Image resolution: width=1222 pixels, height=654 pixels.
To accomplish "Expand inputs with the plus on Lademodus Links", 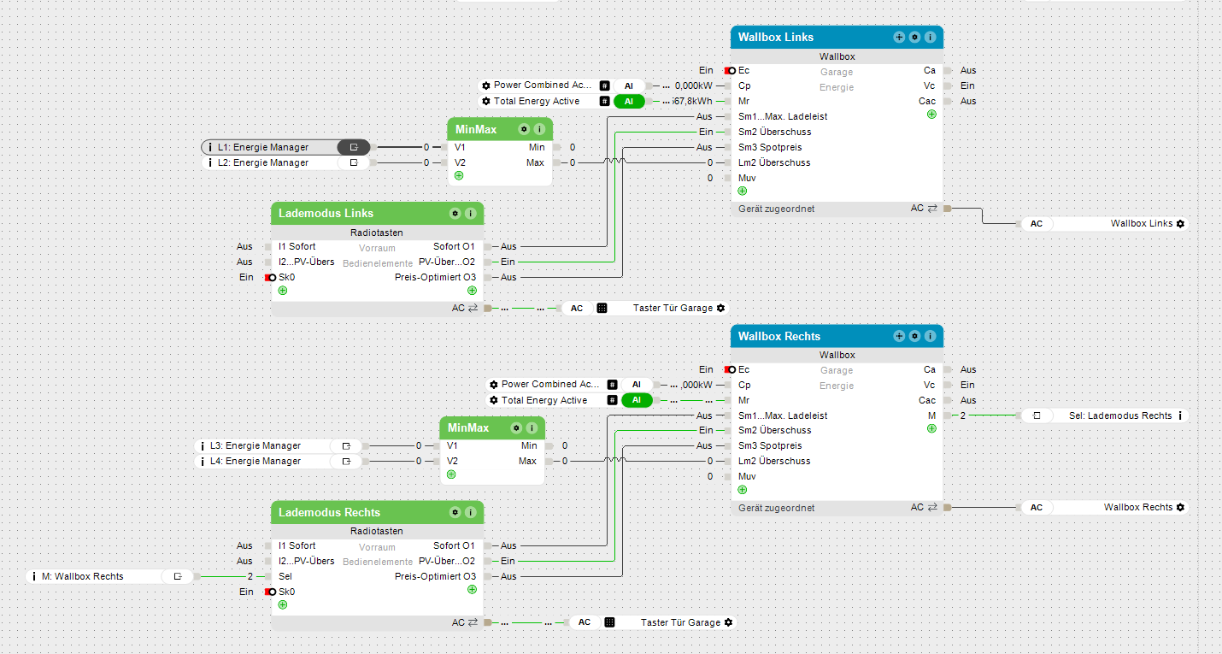I will pos(282,291).
